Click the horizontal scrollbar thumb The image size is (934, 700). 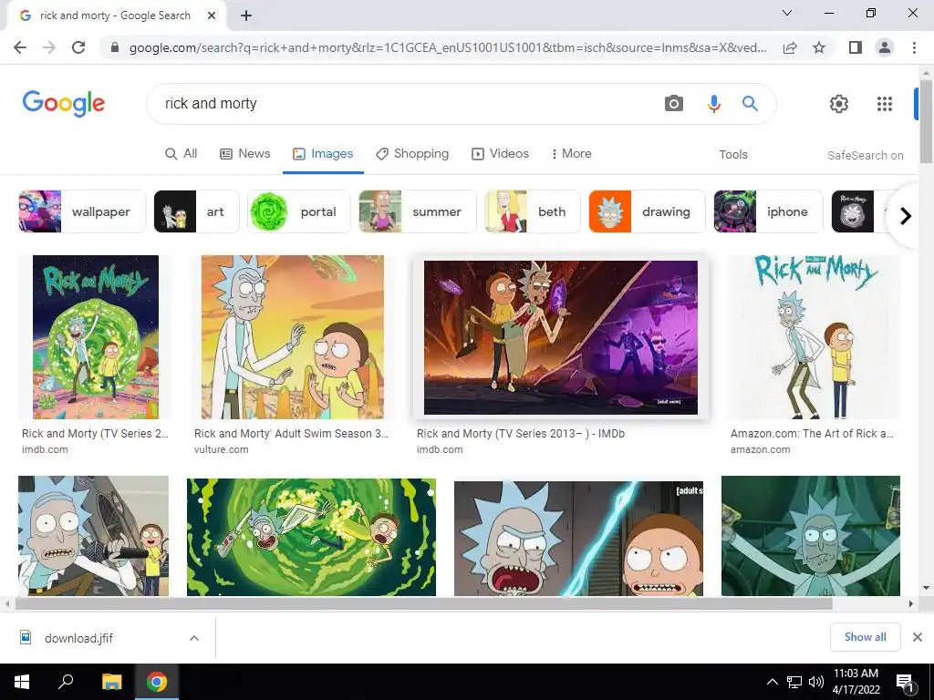423,603
